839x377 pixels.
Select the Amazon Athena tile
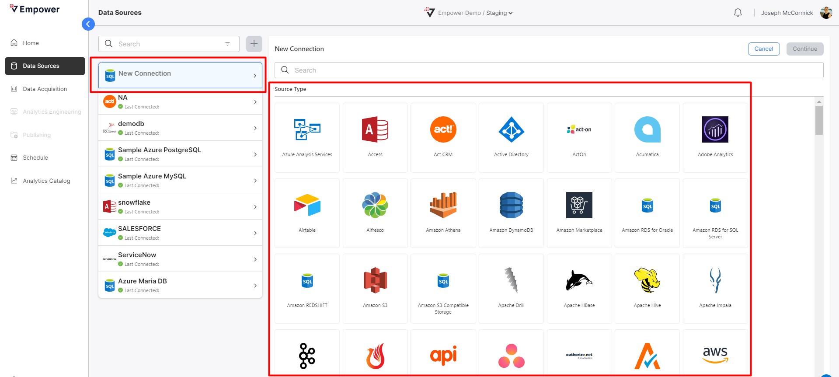[x=443, y=213]
